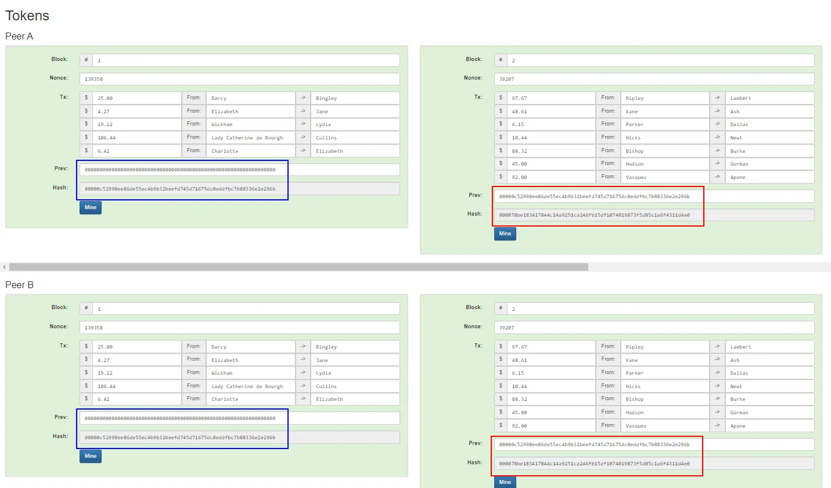831x488 pixels.
Task: Click Peer B block 1 Hash field
Action: click(240, 437)
